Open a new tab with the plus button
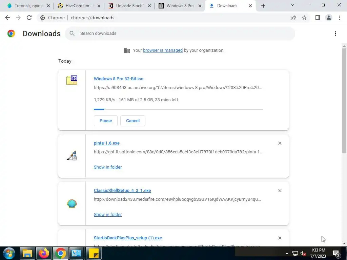This screenshot has height=260, width=347. 263,6
